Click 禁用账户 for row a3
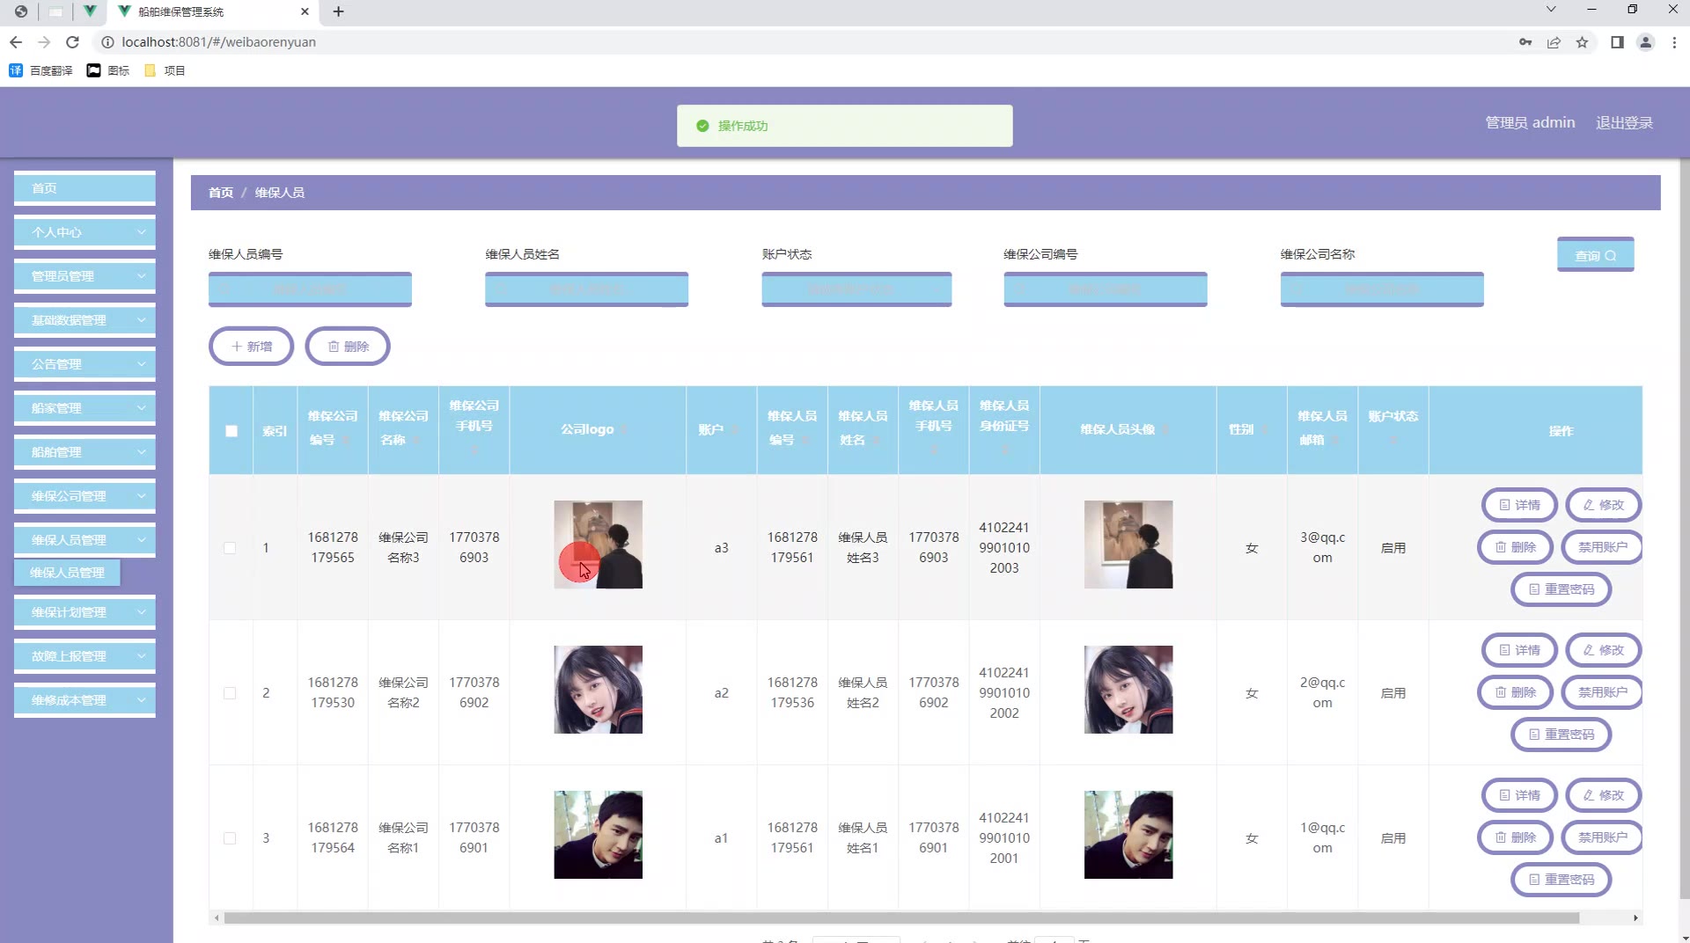1690x943 pixels. (1602, 547)
